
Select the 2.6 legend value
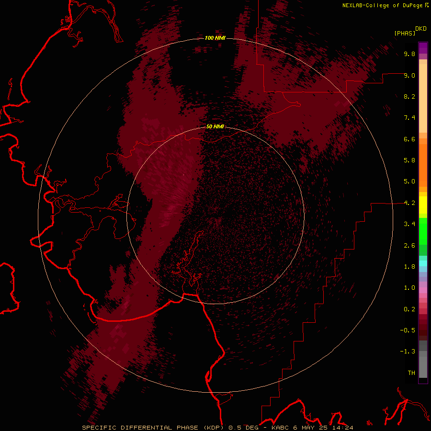(409, 246)
